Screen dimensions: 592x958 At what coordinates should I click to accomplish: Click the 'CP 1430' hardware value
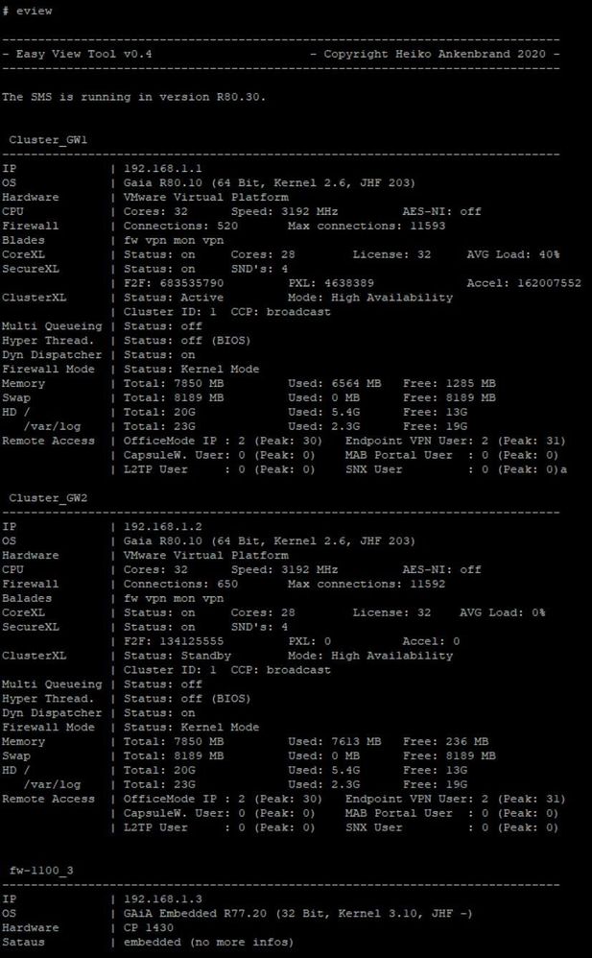149,927
